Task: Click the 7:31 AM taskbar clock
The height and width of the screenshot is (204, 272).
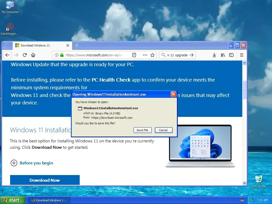Action: (262, 200)
